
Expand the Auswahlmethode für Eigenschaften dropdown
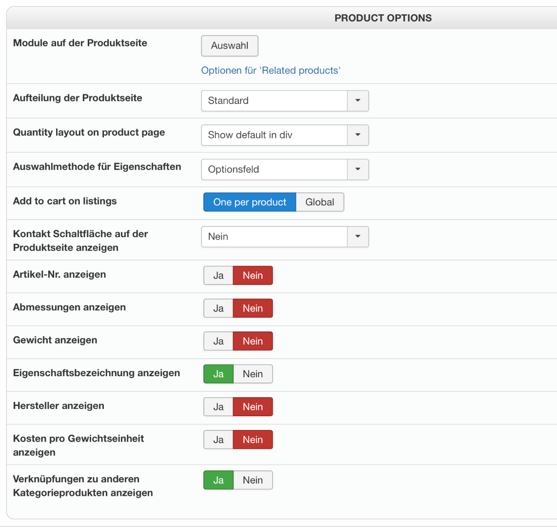(x=285, y=170)
